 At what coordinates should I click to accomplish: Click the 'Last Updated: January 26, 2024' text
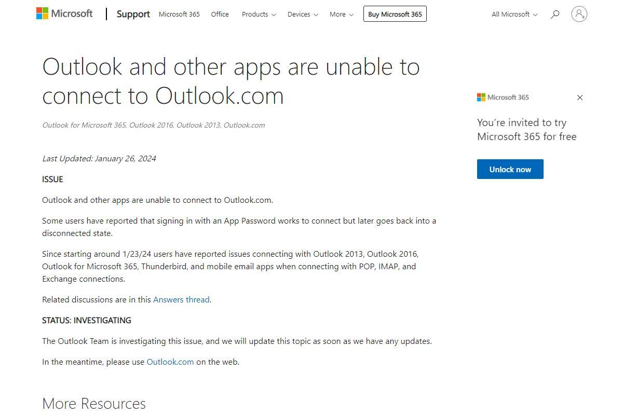coord(99,159)
